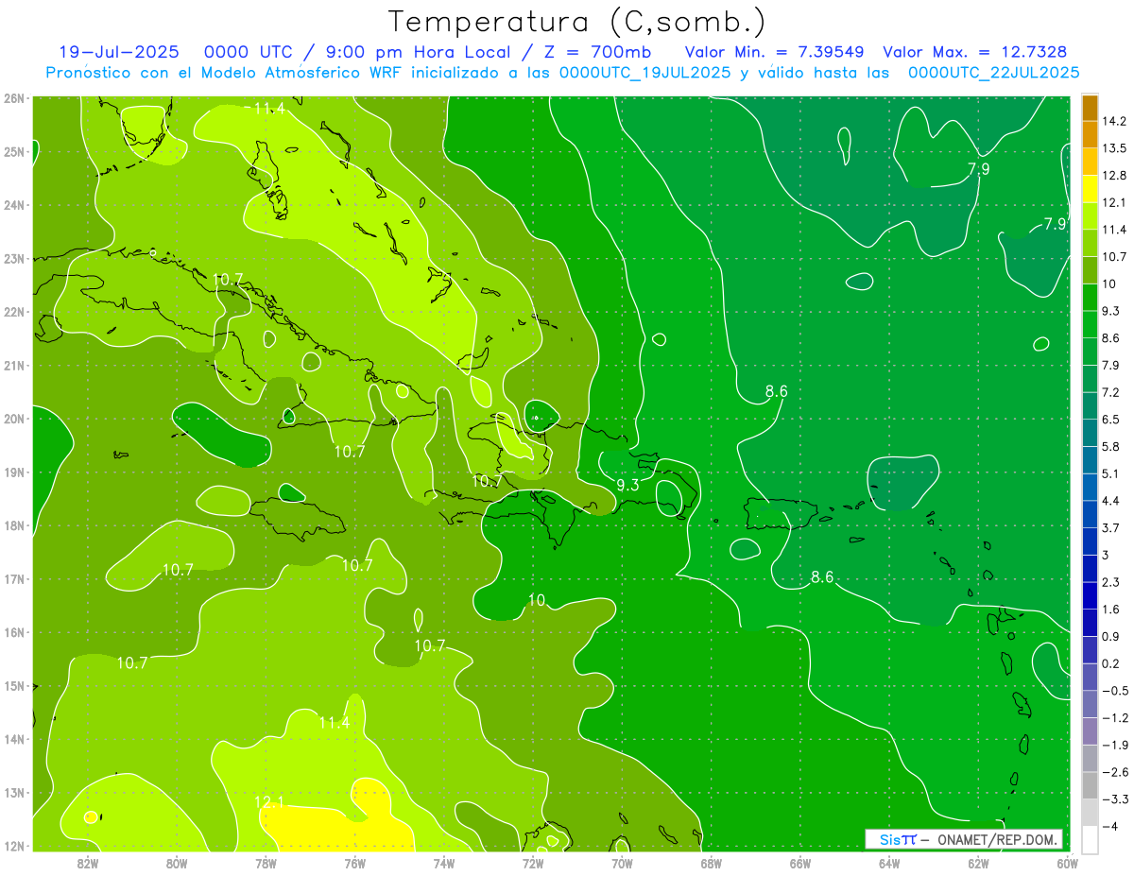
Task: Click the 78W longitude axis label
Action: tap(266, 863)
